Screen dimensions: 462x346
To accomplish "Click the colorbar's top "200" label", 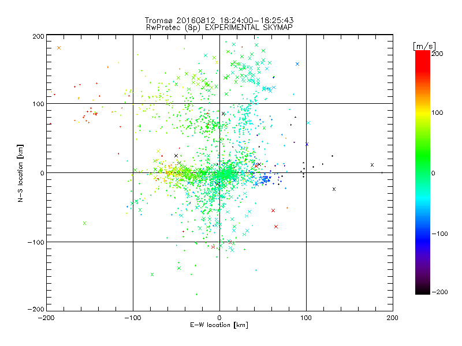I will click(x=437, y=54).
